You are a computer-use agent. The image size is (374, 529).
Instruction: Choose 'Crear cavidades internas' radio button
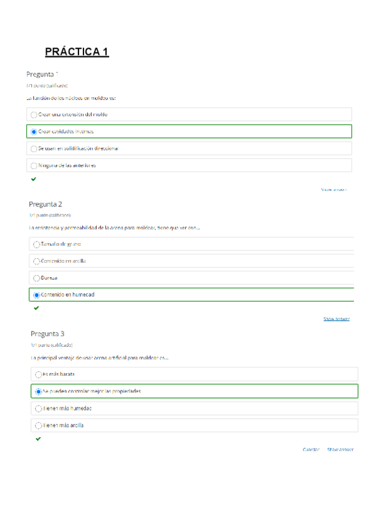pyautogui.click(x=34, y=132)
